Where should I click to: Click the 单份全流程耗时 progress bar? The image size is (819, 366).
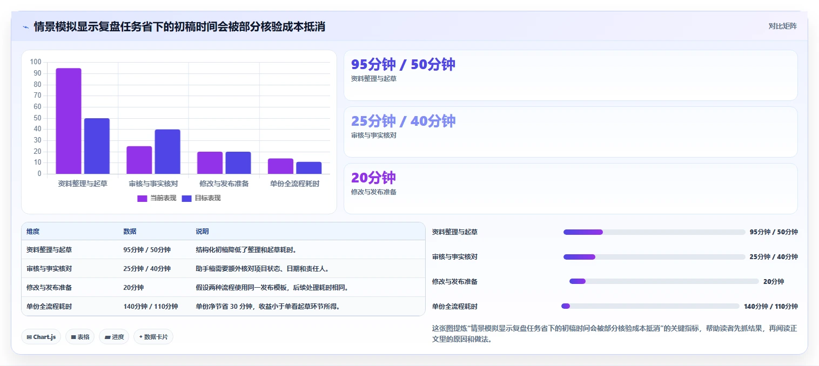pyautogui.click(x=650, y=306)
